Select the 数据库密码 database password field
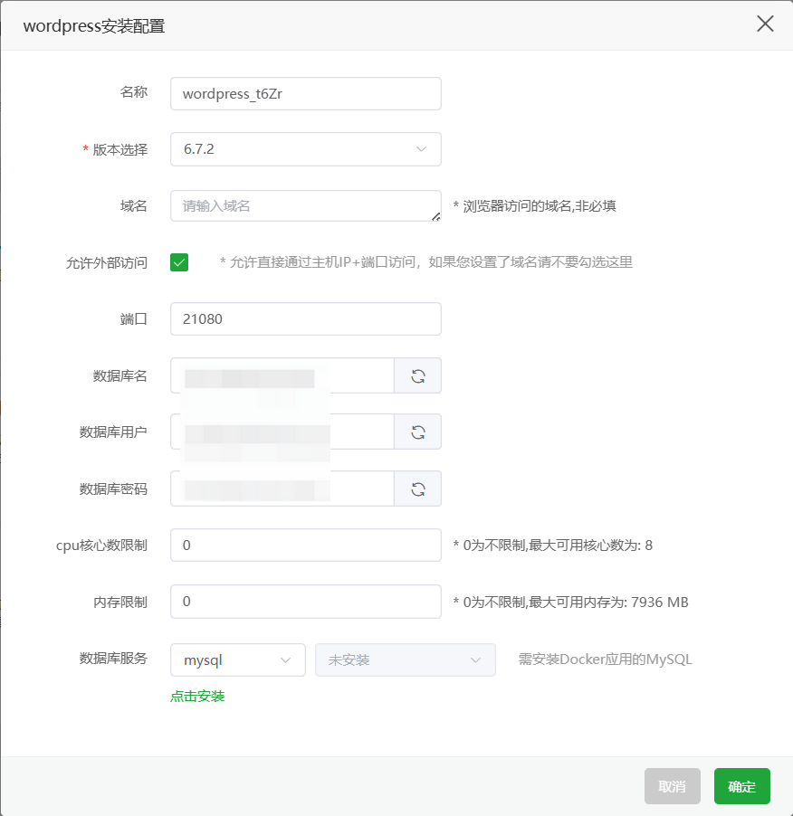The height and width of the screenshot is (816, 793). coord(281,489)
